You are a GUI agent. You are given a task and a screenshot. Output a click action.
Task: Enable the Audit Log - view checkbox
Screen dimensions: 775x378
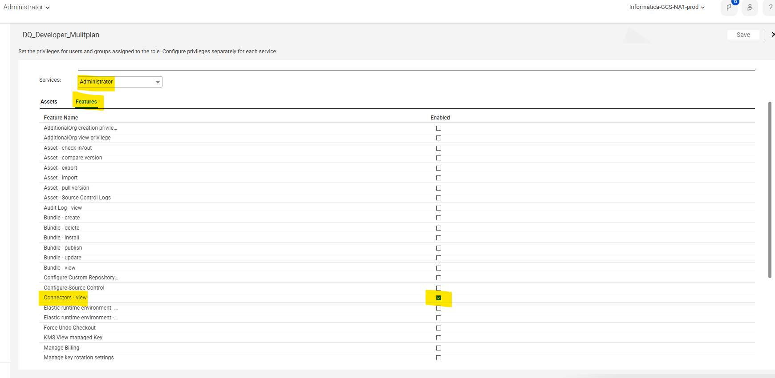tap(438, 208)
